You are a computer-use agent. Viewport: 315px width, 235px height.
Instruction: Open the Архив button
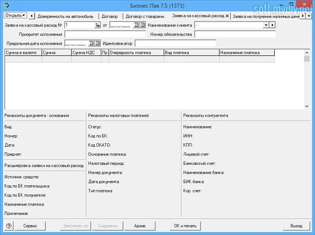[x=140, y=226]
